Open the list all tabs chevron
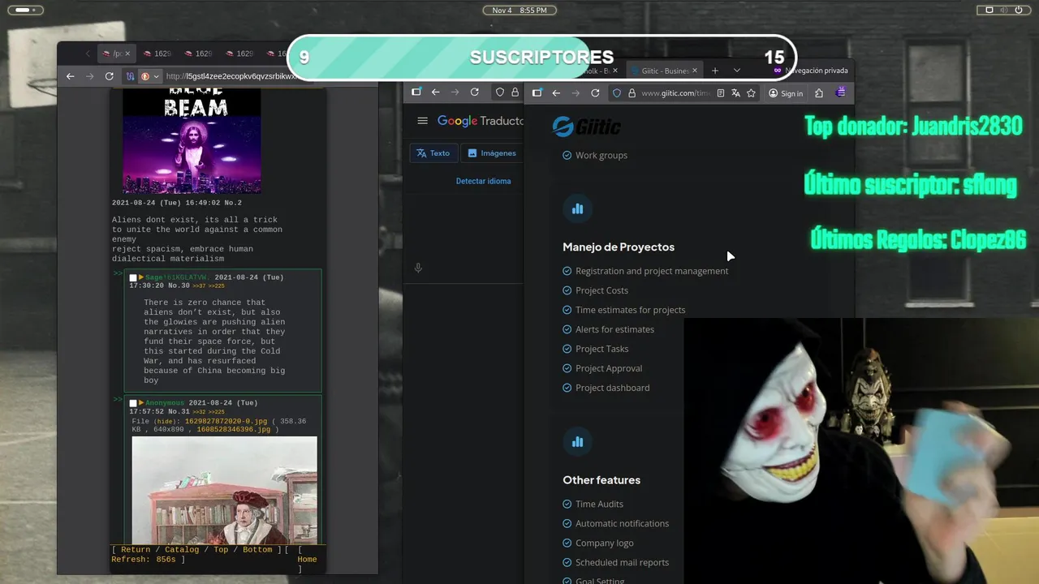The image size is (1039, 584). tap(736, 71)
